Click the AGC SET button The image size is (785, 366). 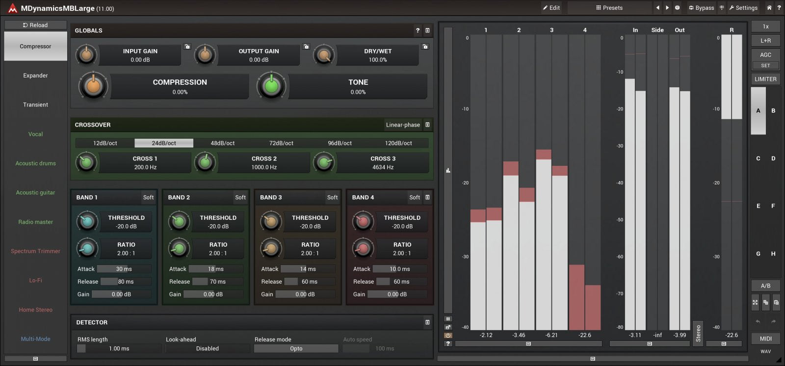(765, 65)
